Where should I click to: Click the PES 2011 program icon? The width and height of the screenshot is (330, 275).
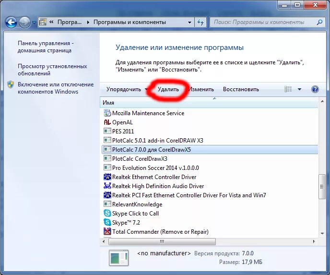(107, 131)
